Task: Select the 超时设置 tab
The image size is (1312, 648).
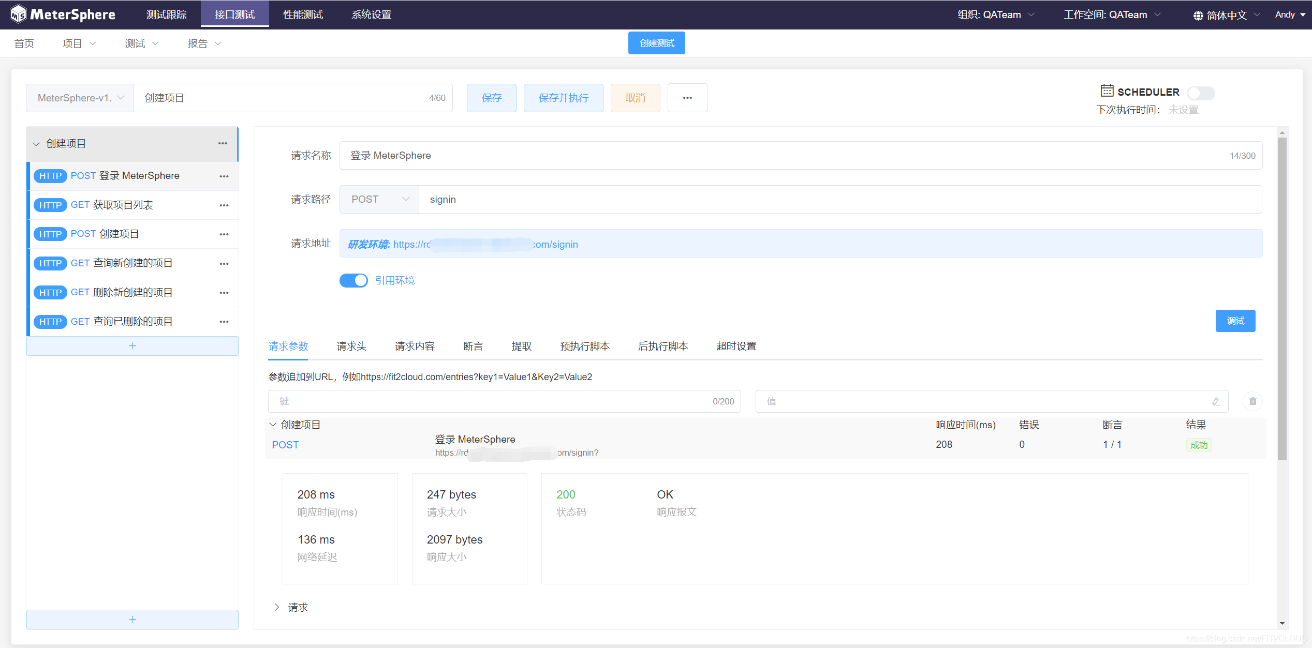Action: 736,346
